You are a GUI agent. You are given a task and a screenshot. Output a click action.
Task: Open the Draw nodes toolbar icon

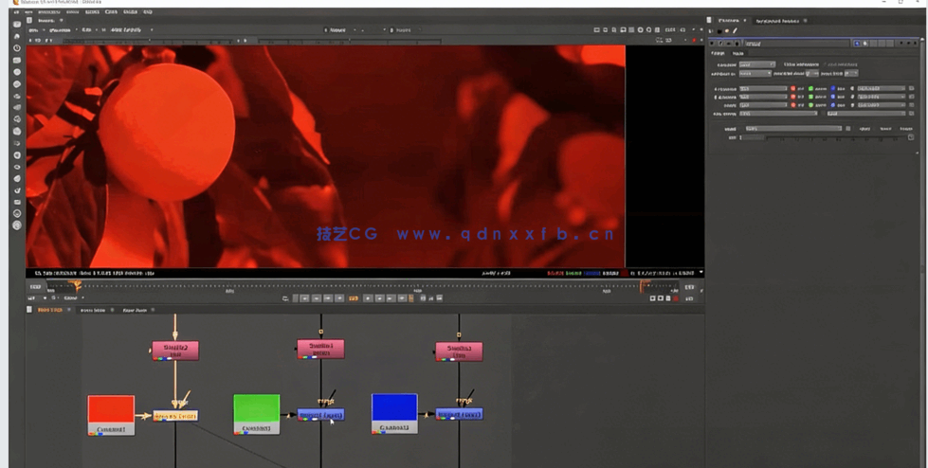pyautogui.click(x=17, y=36)
